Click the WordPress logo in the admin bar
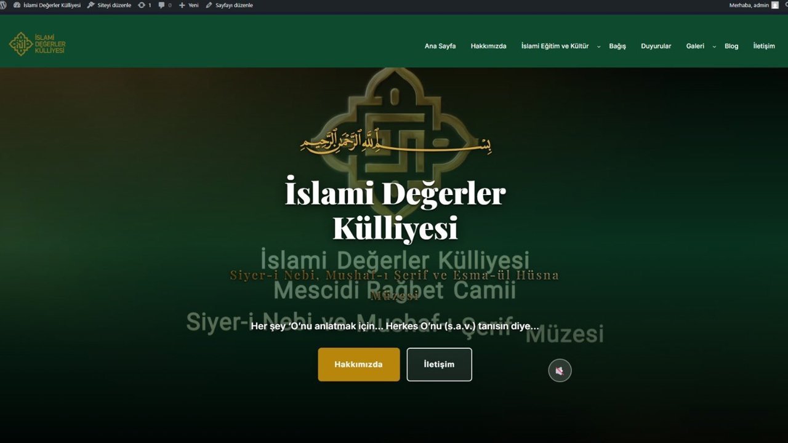 [x=5, y=5]
